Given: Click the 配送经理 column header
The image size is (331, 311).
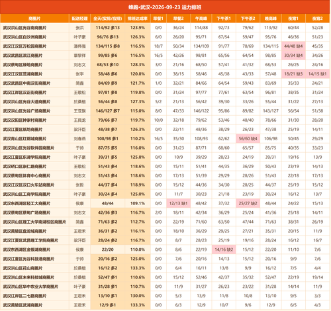Looking at the screenshot, I should tap(79, 19).
